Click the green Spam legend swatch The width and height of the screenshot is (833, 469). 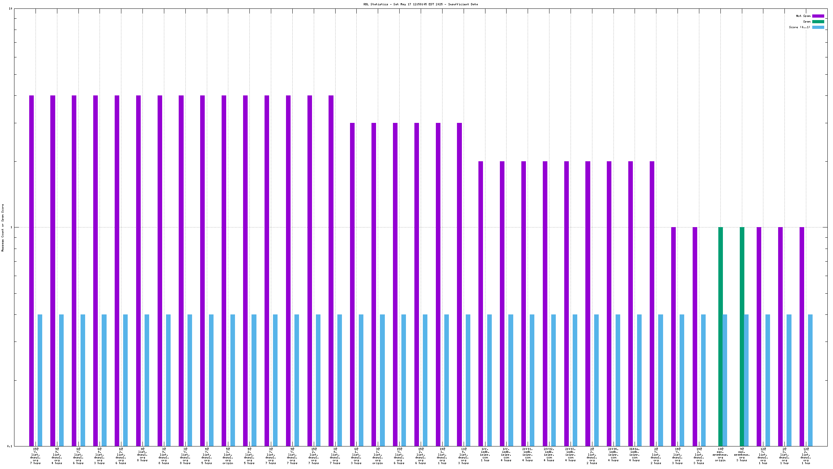click(x=818, y=21)
